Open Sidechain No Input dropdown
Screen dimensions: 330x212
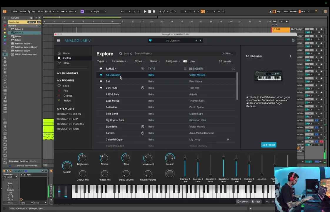point(10,177)
